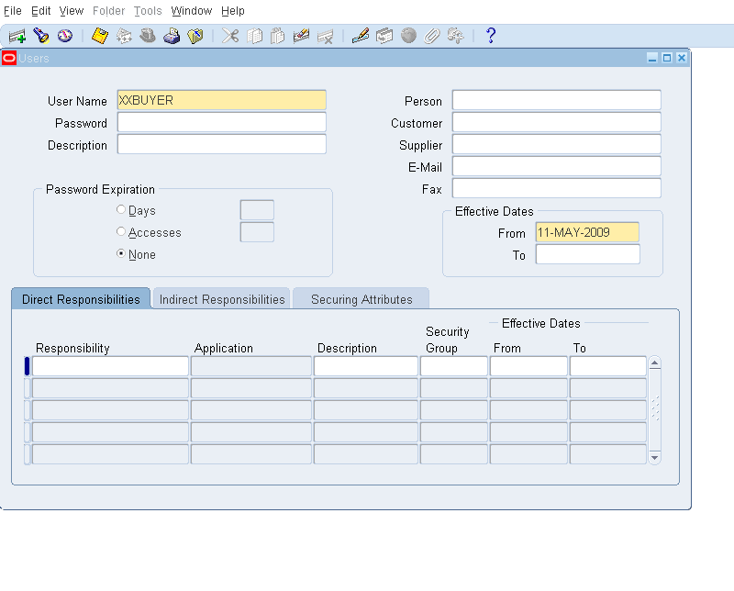The height and width of the screenshot is (591, 734).
Task: Open the Show Navigator icon
Action: [x=62, y=36]
